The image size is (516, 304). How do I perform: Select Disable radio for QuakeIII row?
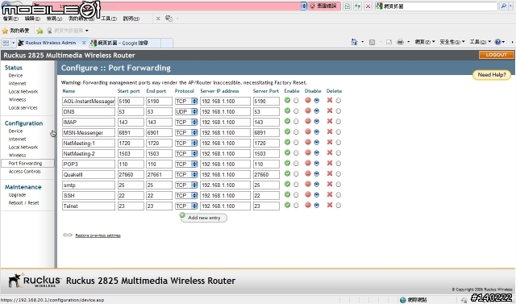317,174
